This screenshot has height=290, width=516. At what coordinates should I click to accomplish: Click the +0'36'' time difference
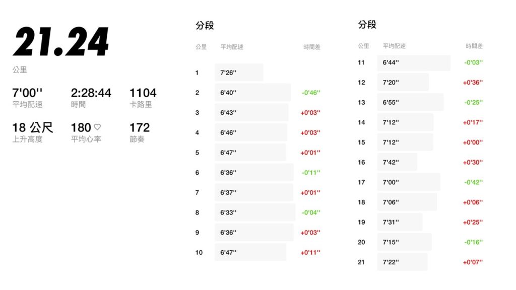(x=473, y=83)
